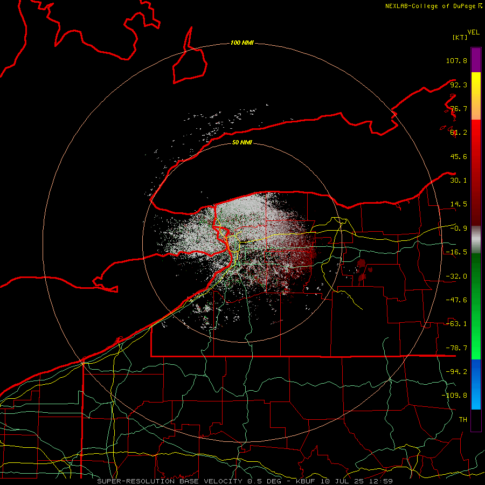The image size is (485, 485).
Task: Click the 45.6 velocity scale value
Action: coord(459,156)
